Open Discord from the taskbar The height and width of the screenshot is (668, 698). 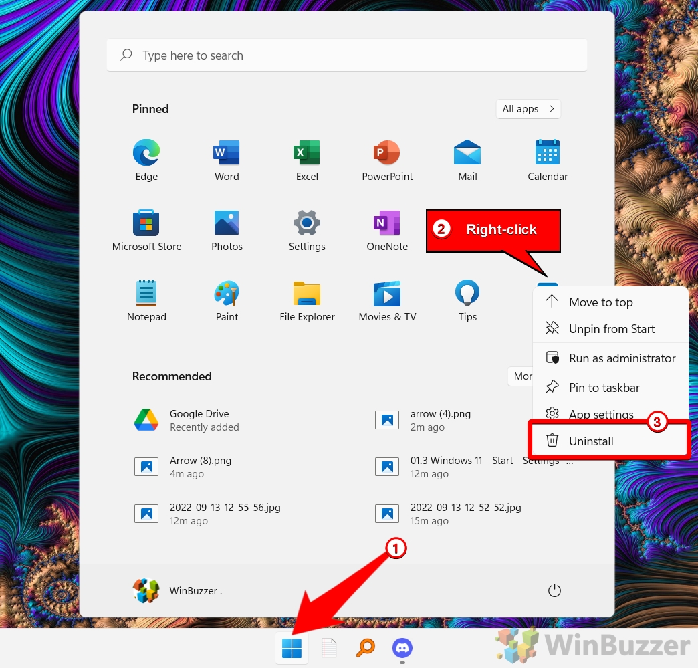[402, 648]
